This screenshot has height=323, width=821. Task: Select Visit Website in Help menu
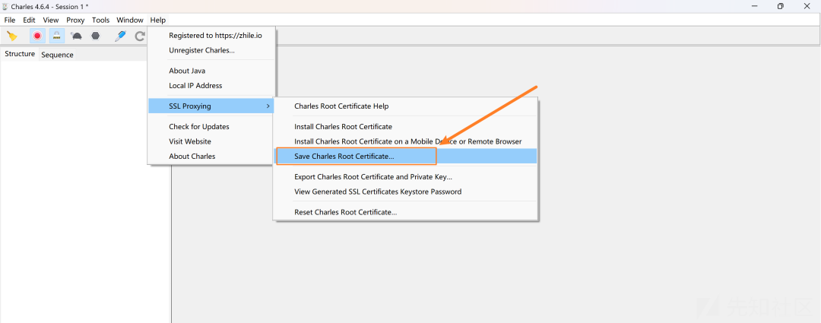tap(211, 141)
